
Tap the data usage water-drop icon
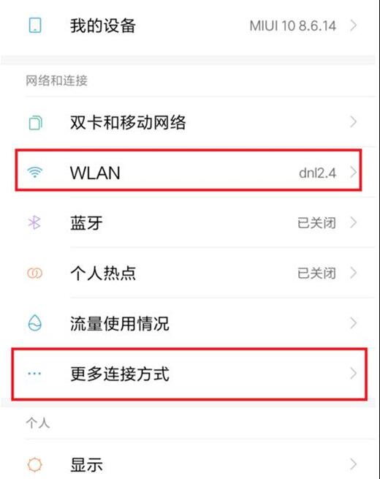pyautogui.click(x=34, y=323)
